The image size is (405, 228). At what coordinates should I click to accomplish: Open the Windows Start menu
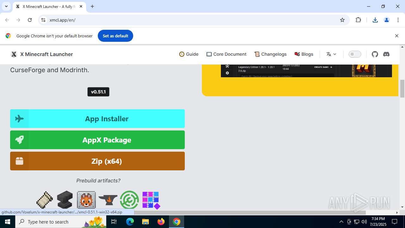coord(8,222)
